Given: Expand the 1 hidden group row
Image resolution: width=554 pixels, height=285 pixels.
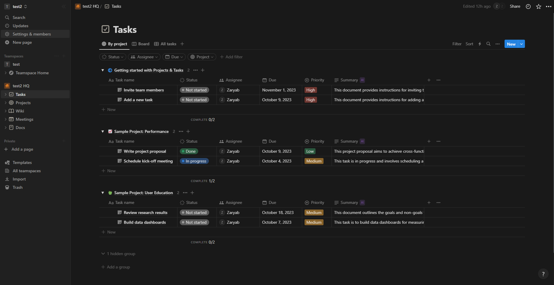Looking at the screenshot, I should click(x=119, y=254).
